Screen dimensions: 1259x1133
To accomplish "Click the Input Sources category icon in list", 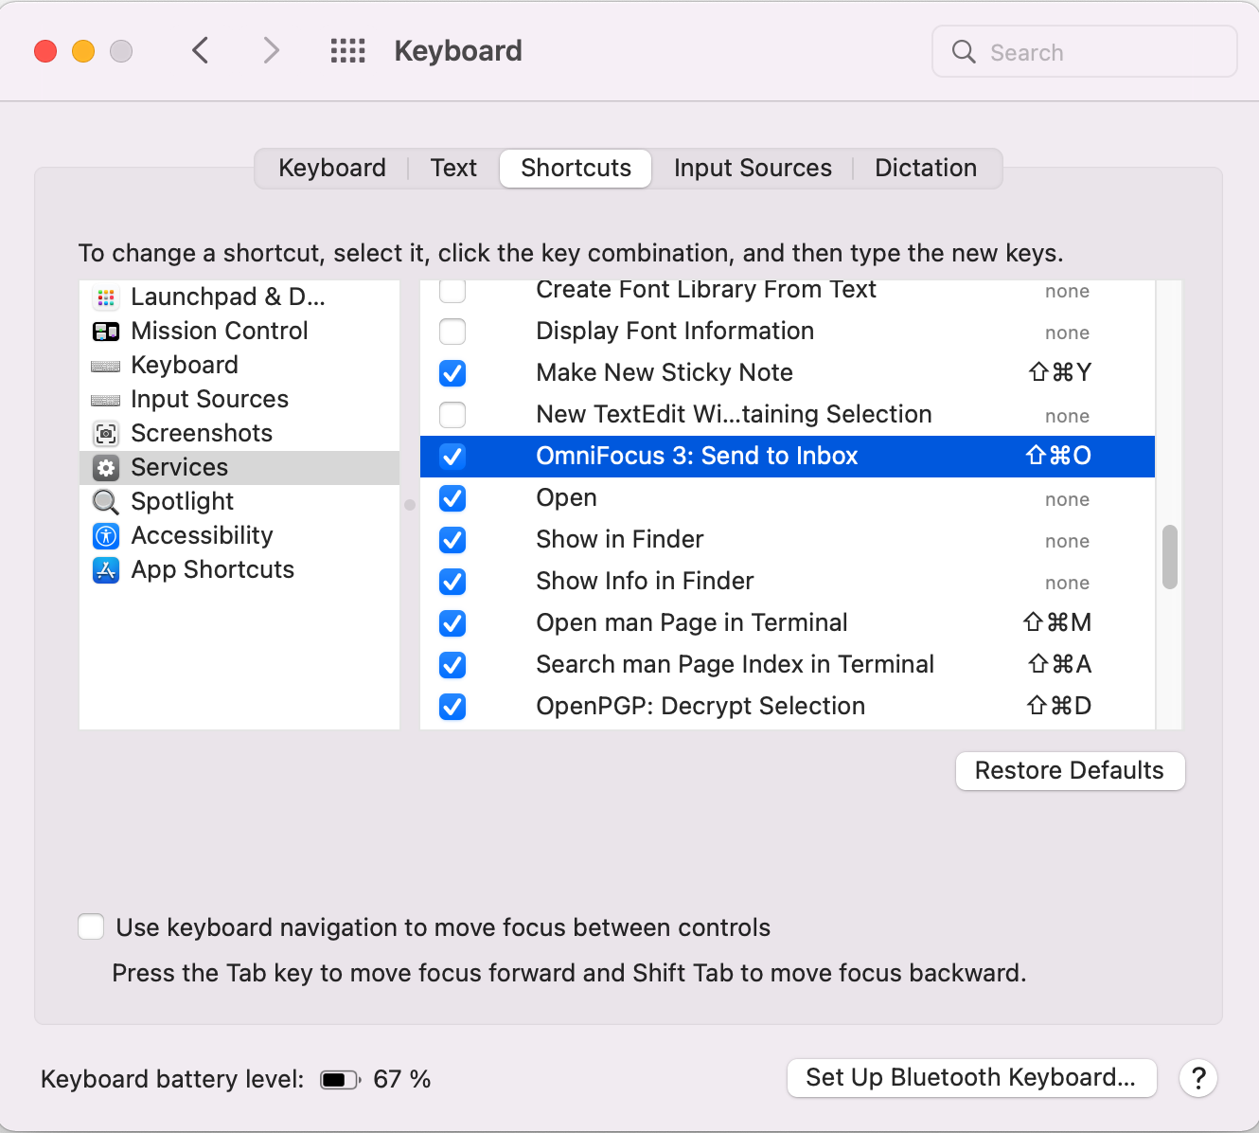I will click(106, 400).
